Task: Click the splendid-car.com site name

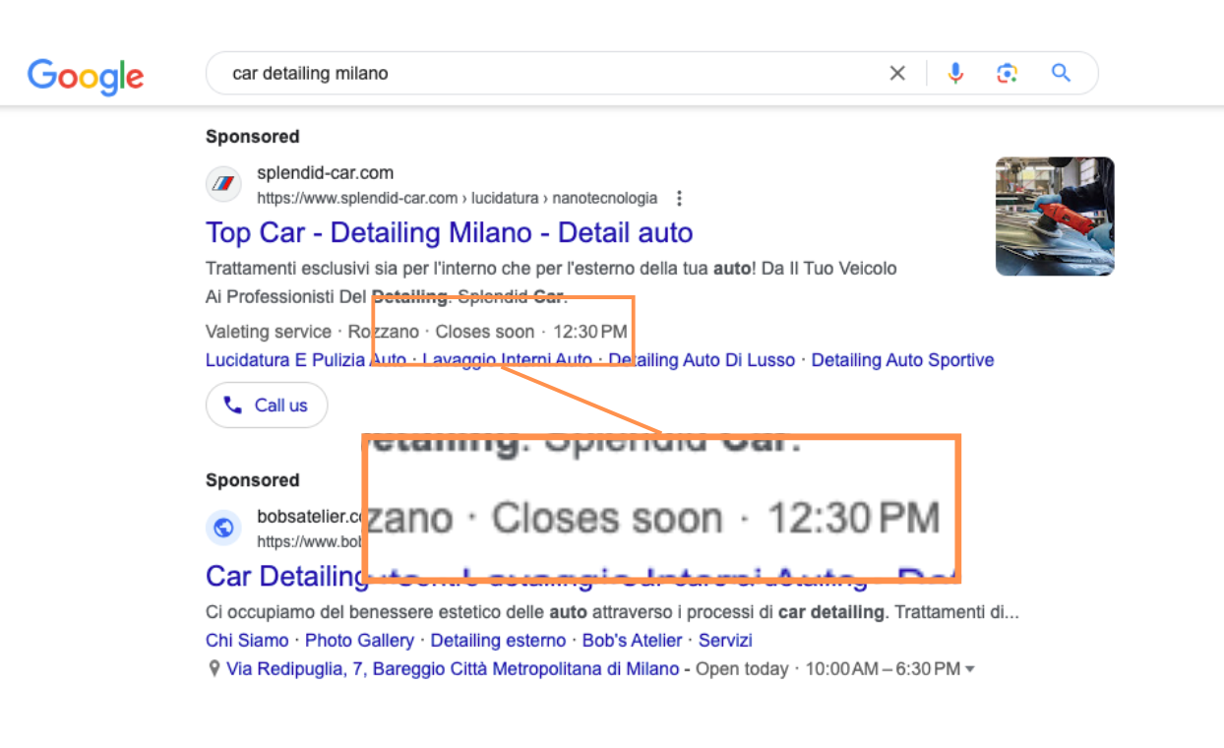Action: click(x=325, y=174)
